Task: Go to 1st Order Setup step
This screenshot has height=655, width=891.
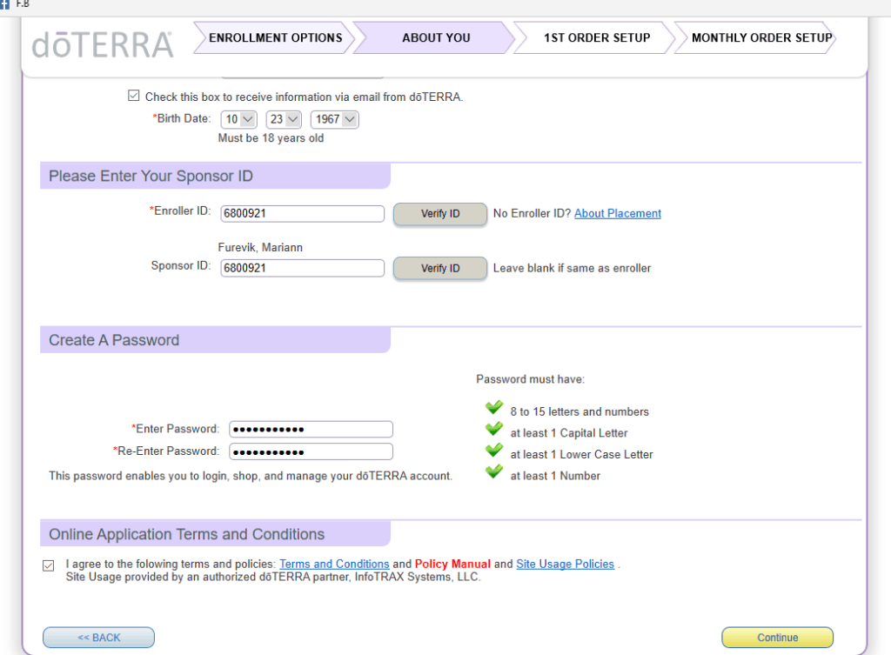Action: 596,37
